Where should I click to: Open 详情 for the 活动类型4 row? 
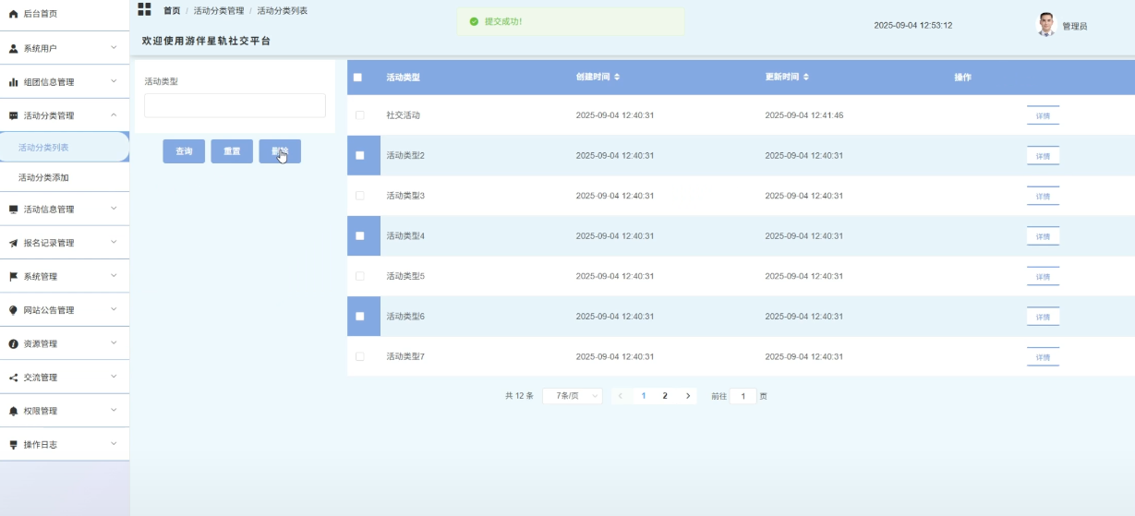click(1043, 236)
